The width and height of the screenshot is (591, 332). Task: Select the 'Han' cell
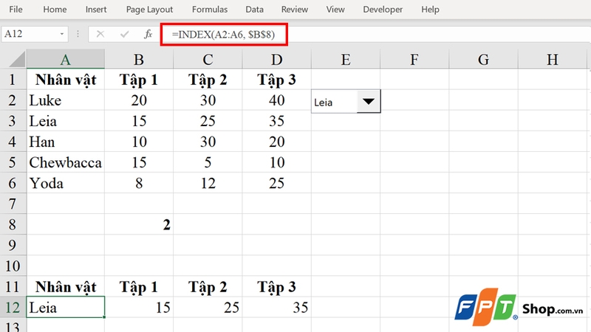66,142
